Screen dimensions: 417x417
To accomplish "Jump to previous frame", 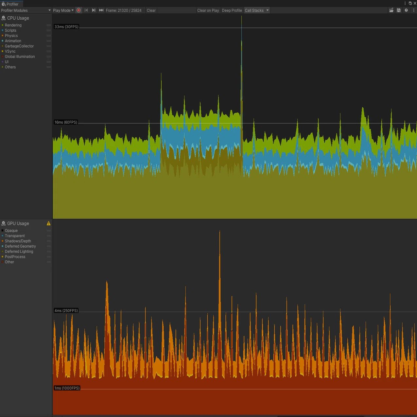I will pos(86,10).
